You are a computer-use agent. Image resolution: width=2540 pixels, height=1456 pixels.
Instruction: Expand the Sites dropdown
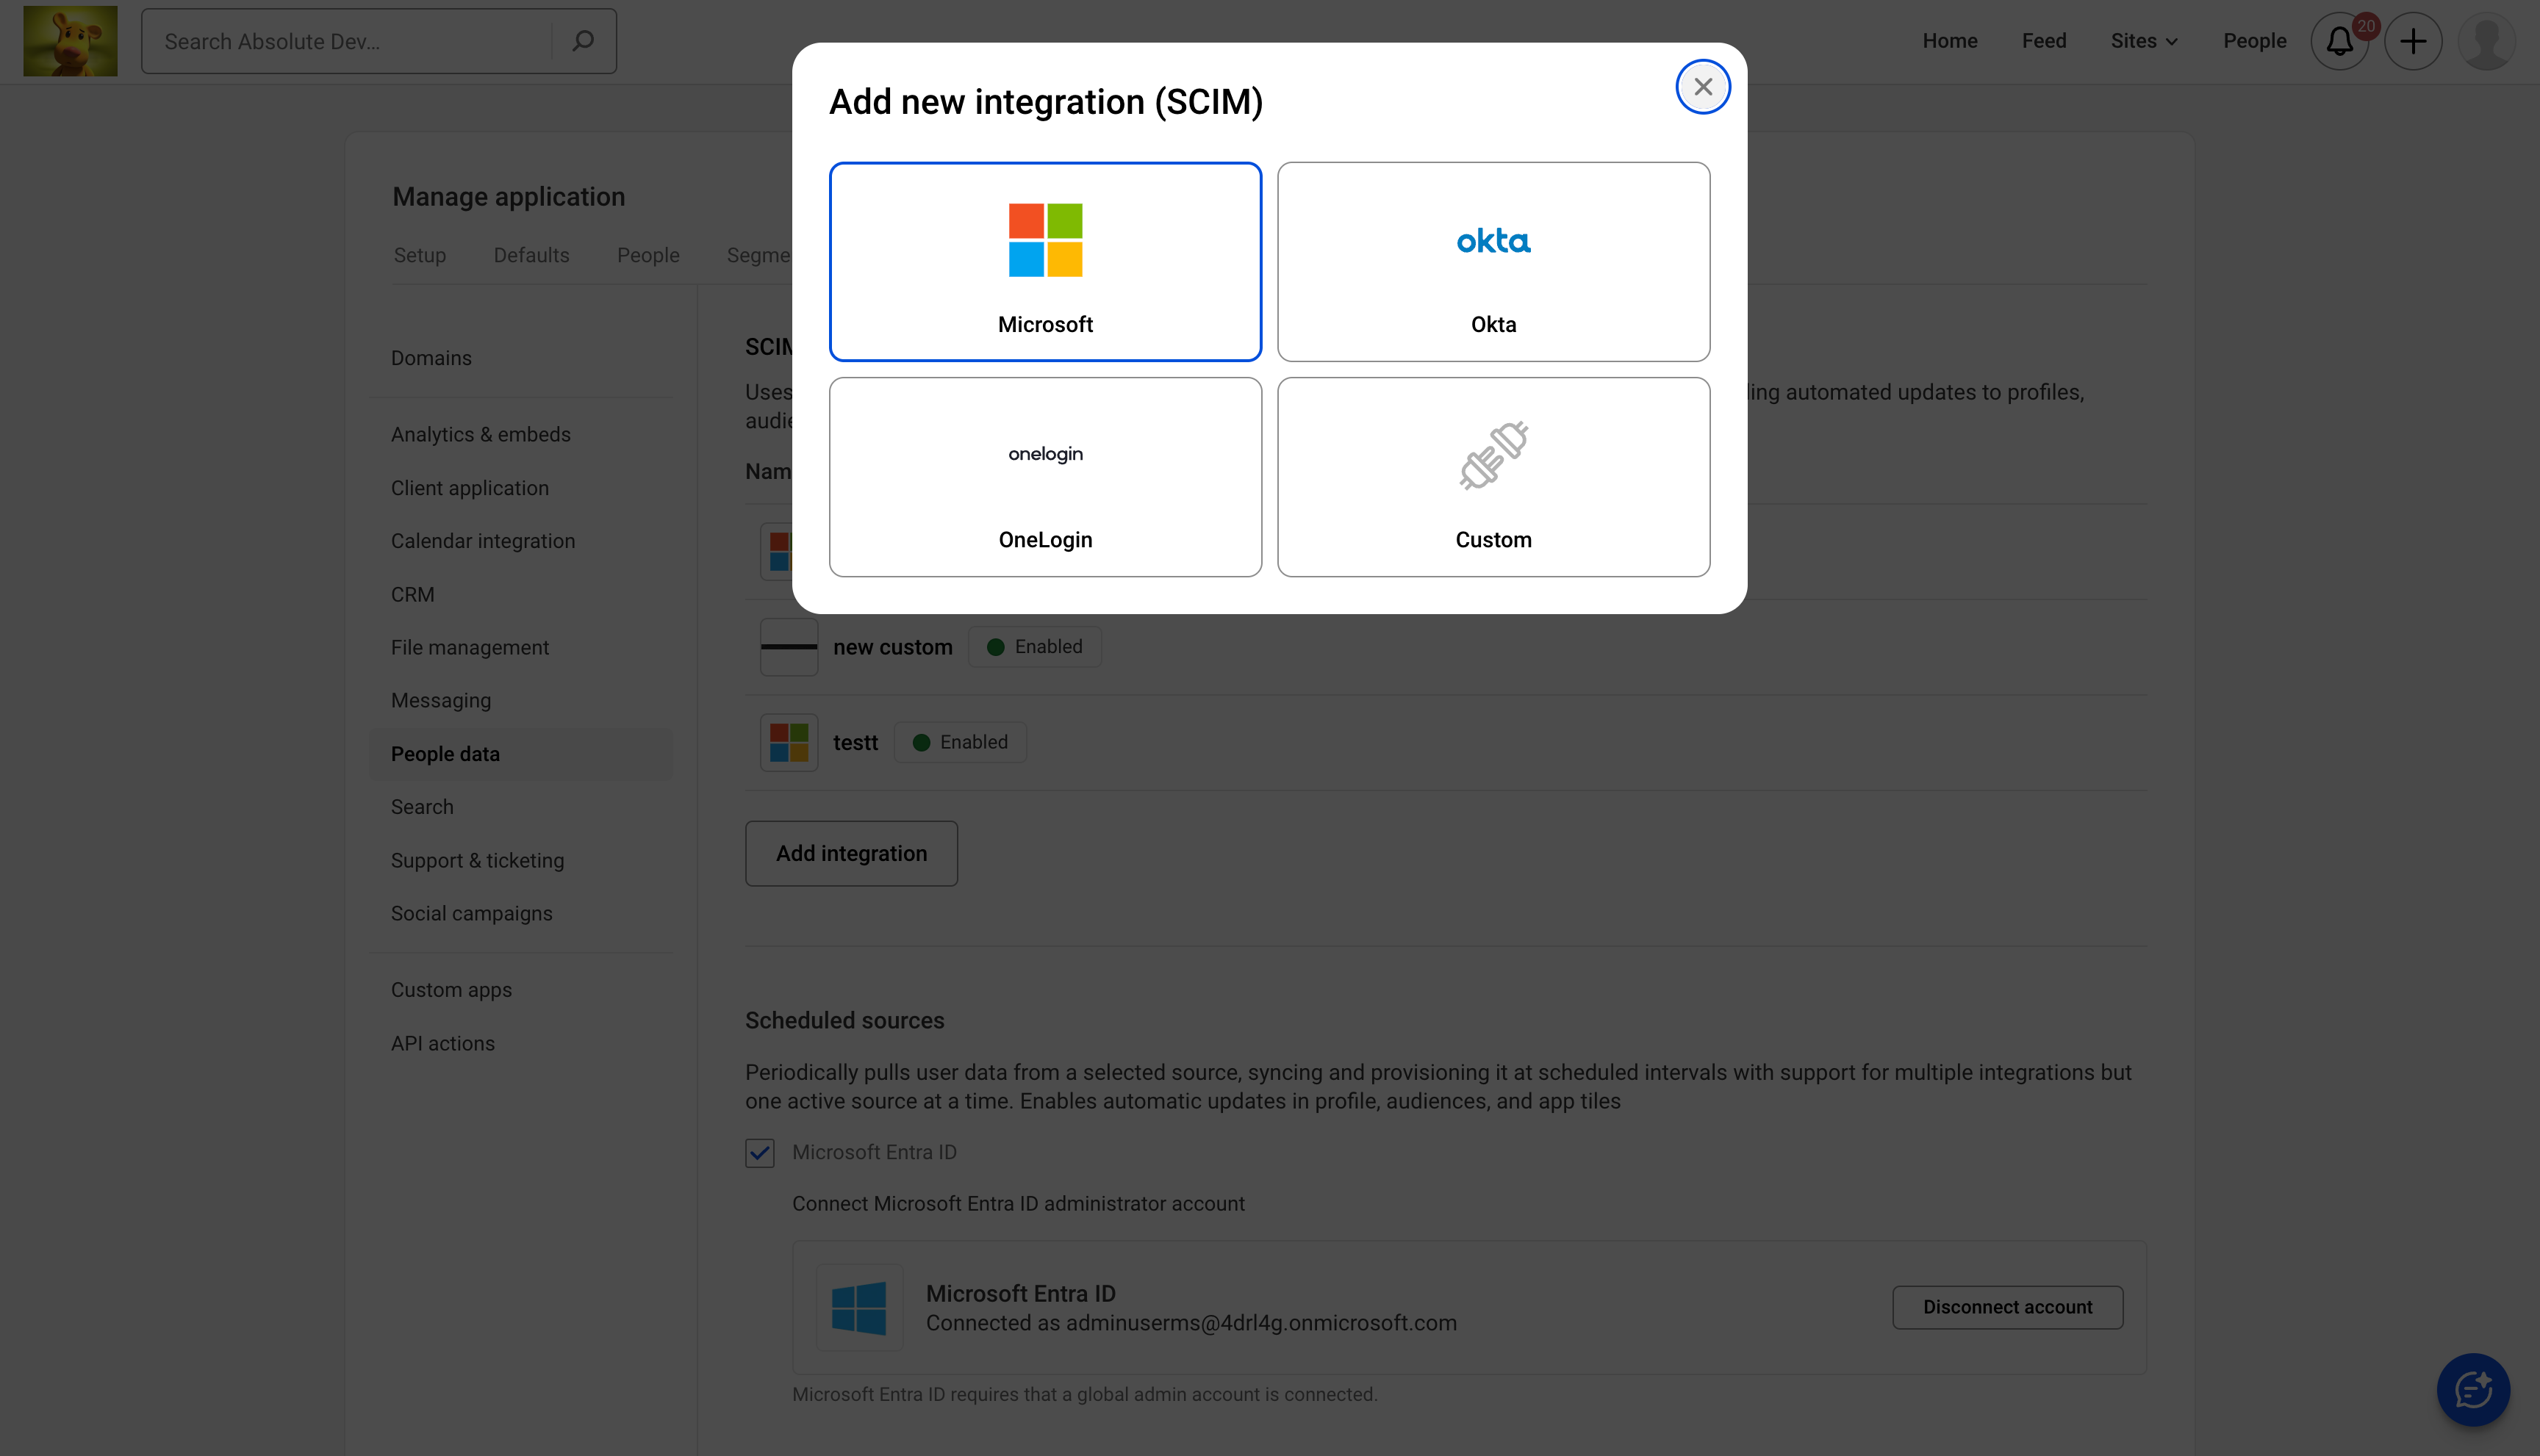2143,41
